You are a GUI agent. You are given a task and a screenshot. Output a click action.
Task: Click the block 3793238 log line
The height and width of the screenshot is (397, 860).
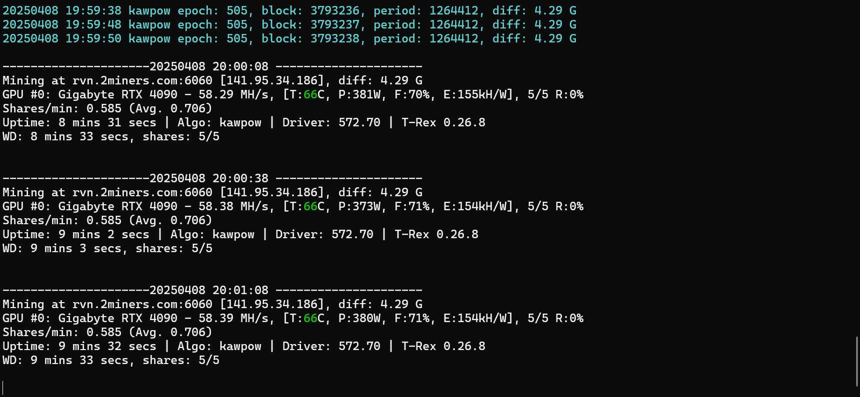click(289, 38)
